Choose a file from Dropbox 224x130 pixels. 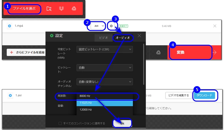[61, 9]
